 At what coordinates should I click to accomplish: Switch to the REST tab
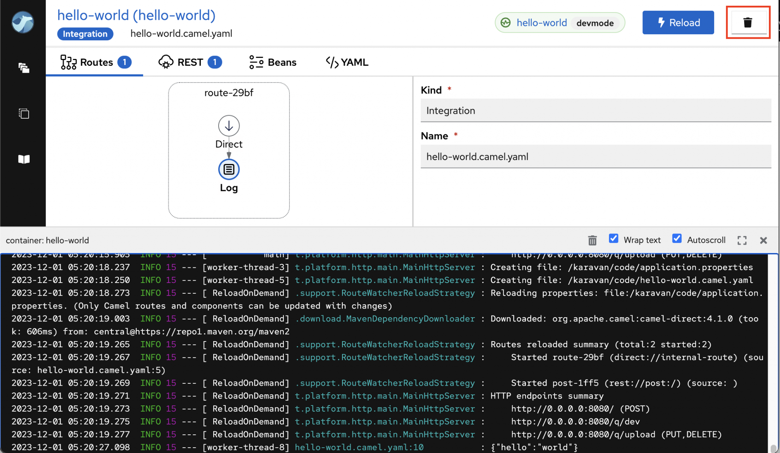[190, 62]
